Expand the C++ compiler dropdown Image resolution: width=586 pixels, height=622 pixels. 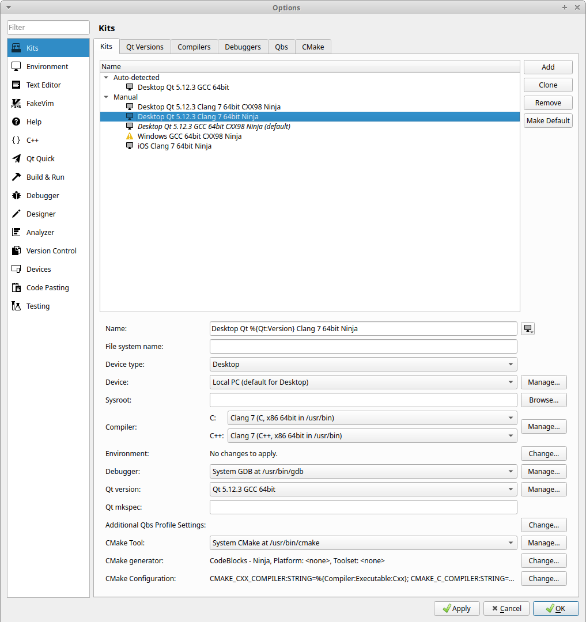click(372, 436)
